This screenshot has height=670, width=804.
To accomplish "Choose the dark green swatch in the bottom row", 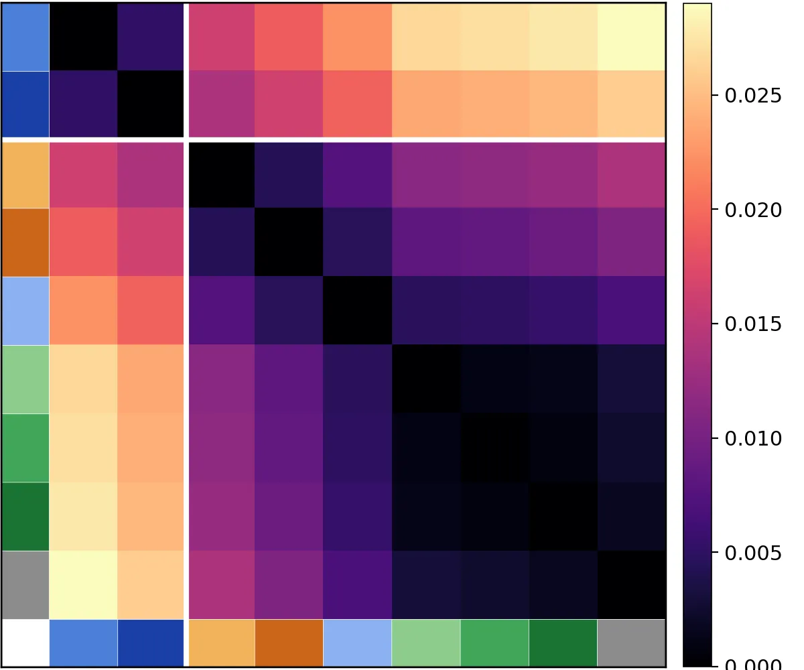I will [563, 643].
